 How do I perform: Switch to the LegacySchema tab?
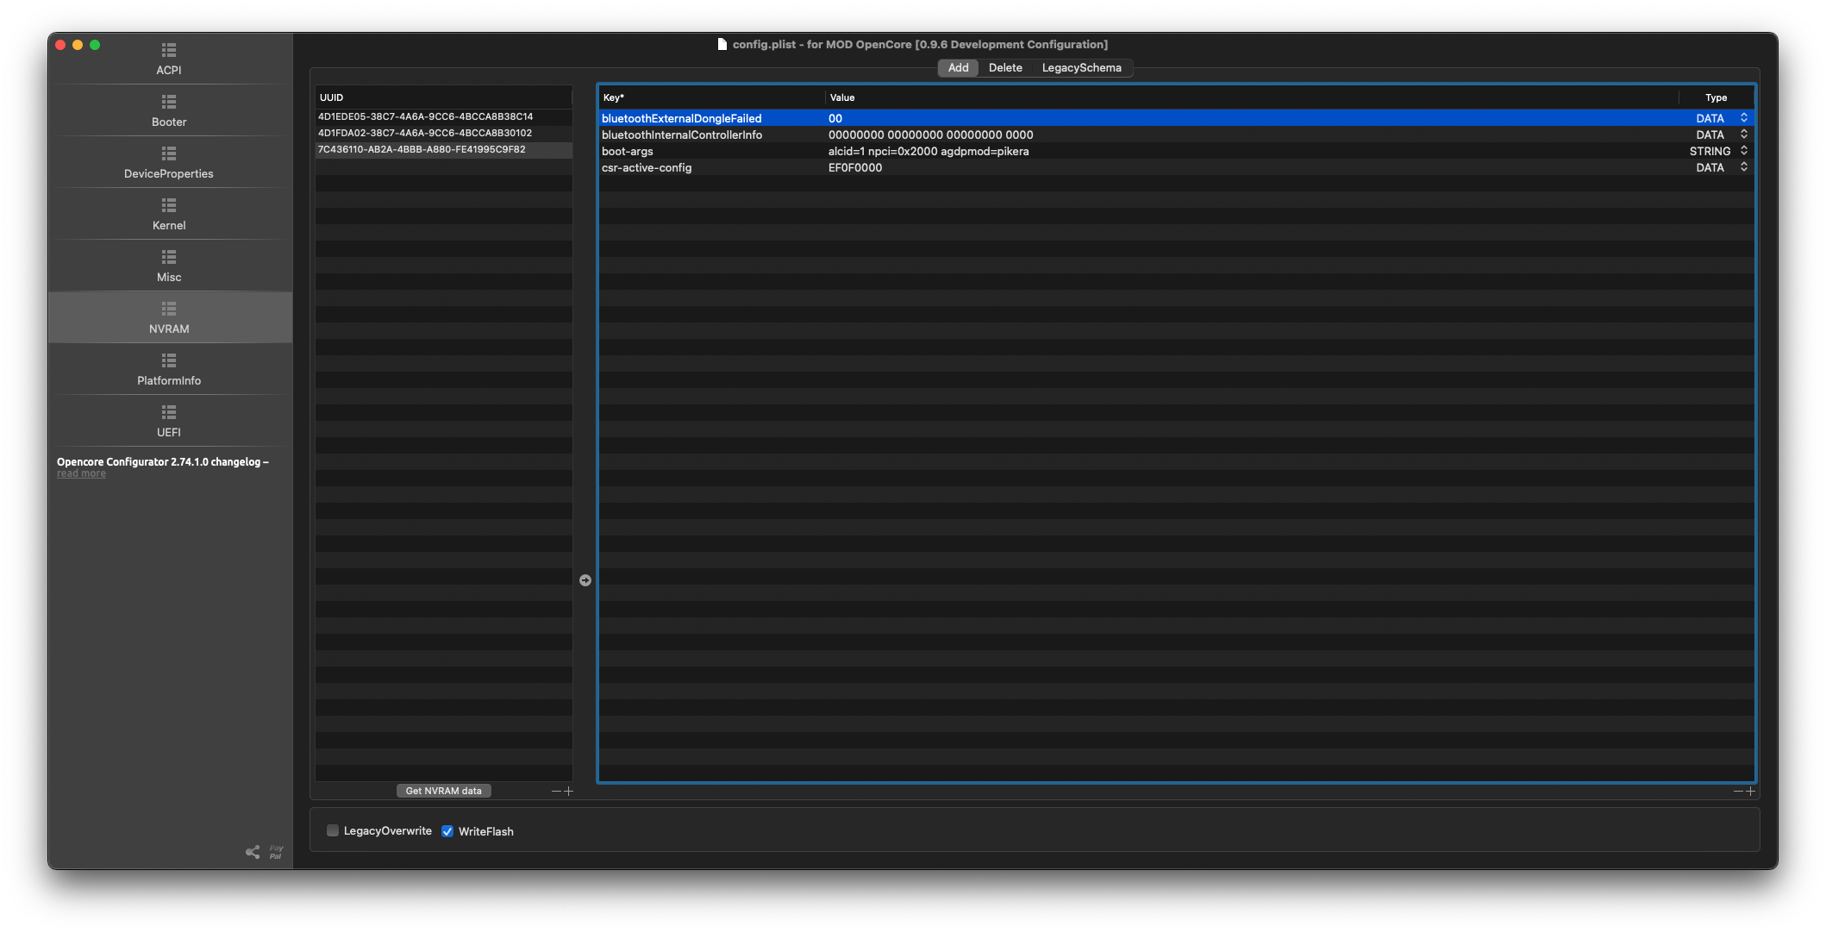click(x=1081, y=68)
